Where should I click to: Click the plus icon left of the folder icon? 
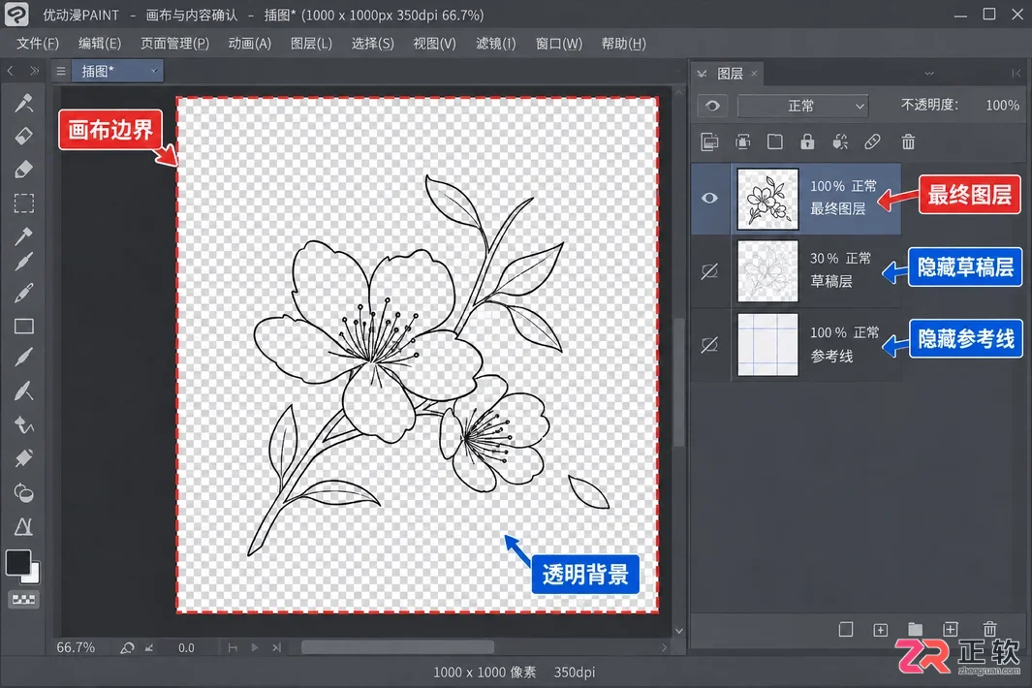(880, 630)
